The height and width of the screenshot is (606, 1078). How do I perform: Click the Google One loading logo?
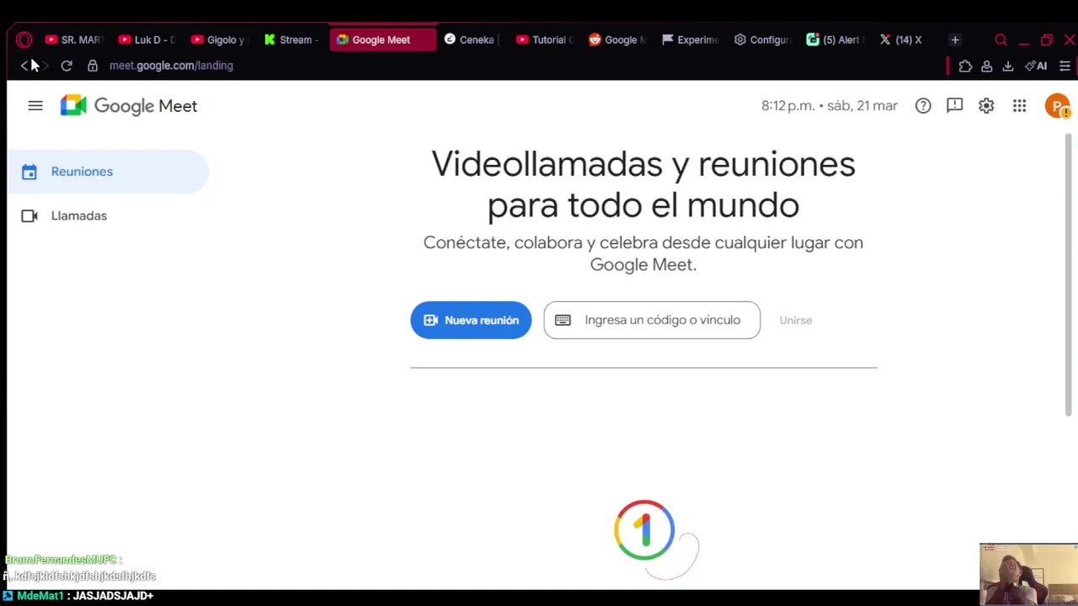tap(644, 530)
